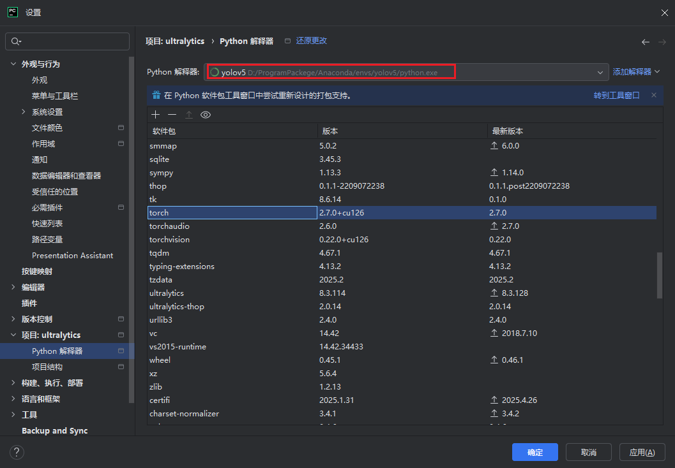Collapse the 项目: ultralytics section
Screen dimensions: 675x468
[x=13, y=335]
